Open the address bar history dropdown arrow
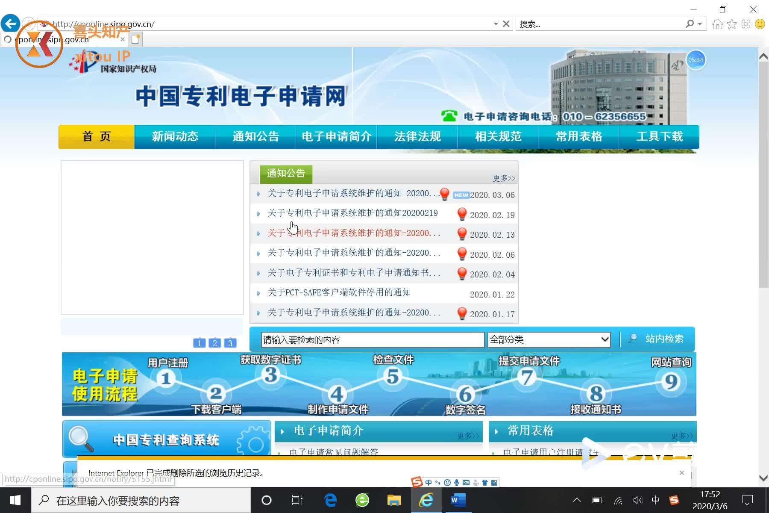The width and height of the screenshot is (769, 513). pyautogui.click(x=496, y=24)
